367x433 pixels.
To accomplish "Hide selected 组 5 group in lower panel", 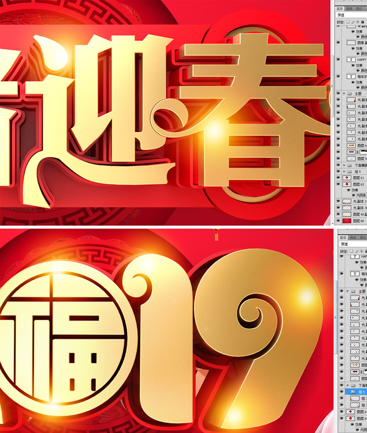I will click(x=341, y=391).
